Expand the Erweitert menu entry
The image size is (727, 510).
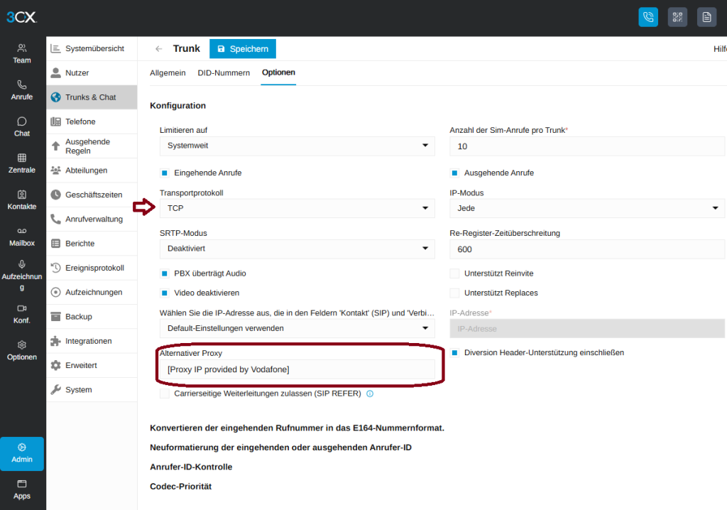(x=92, y=365)
